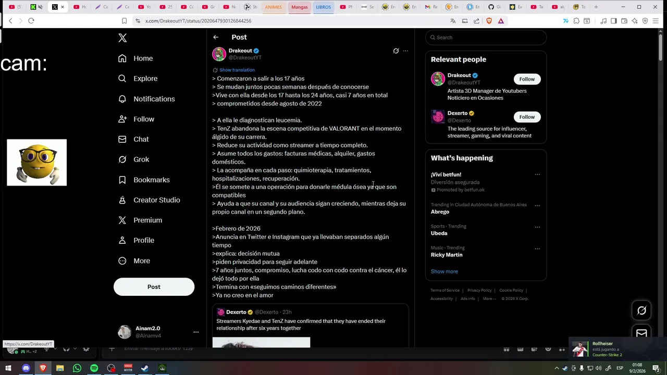Open Privacy Policy footer link
This screenshot has height=375, width=667.
coord(479,290)
